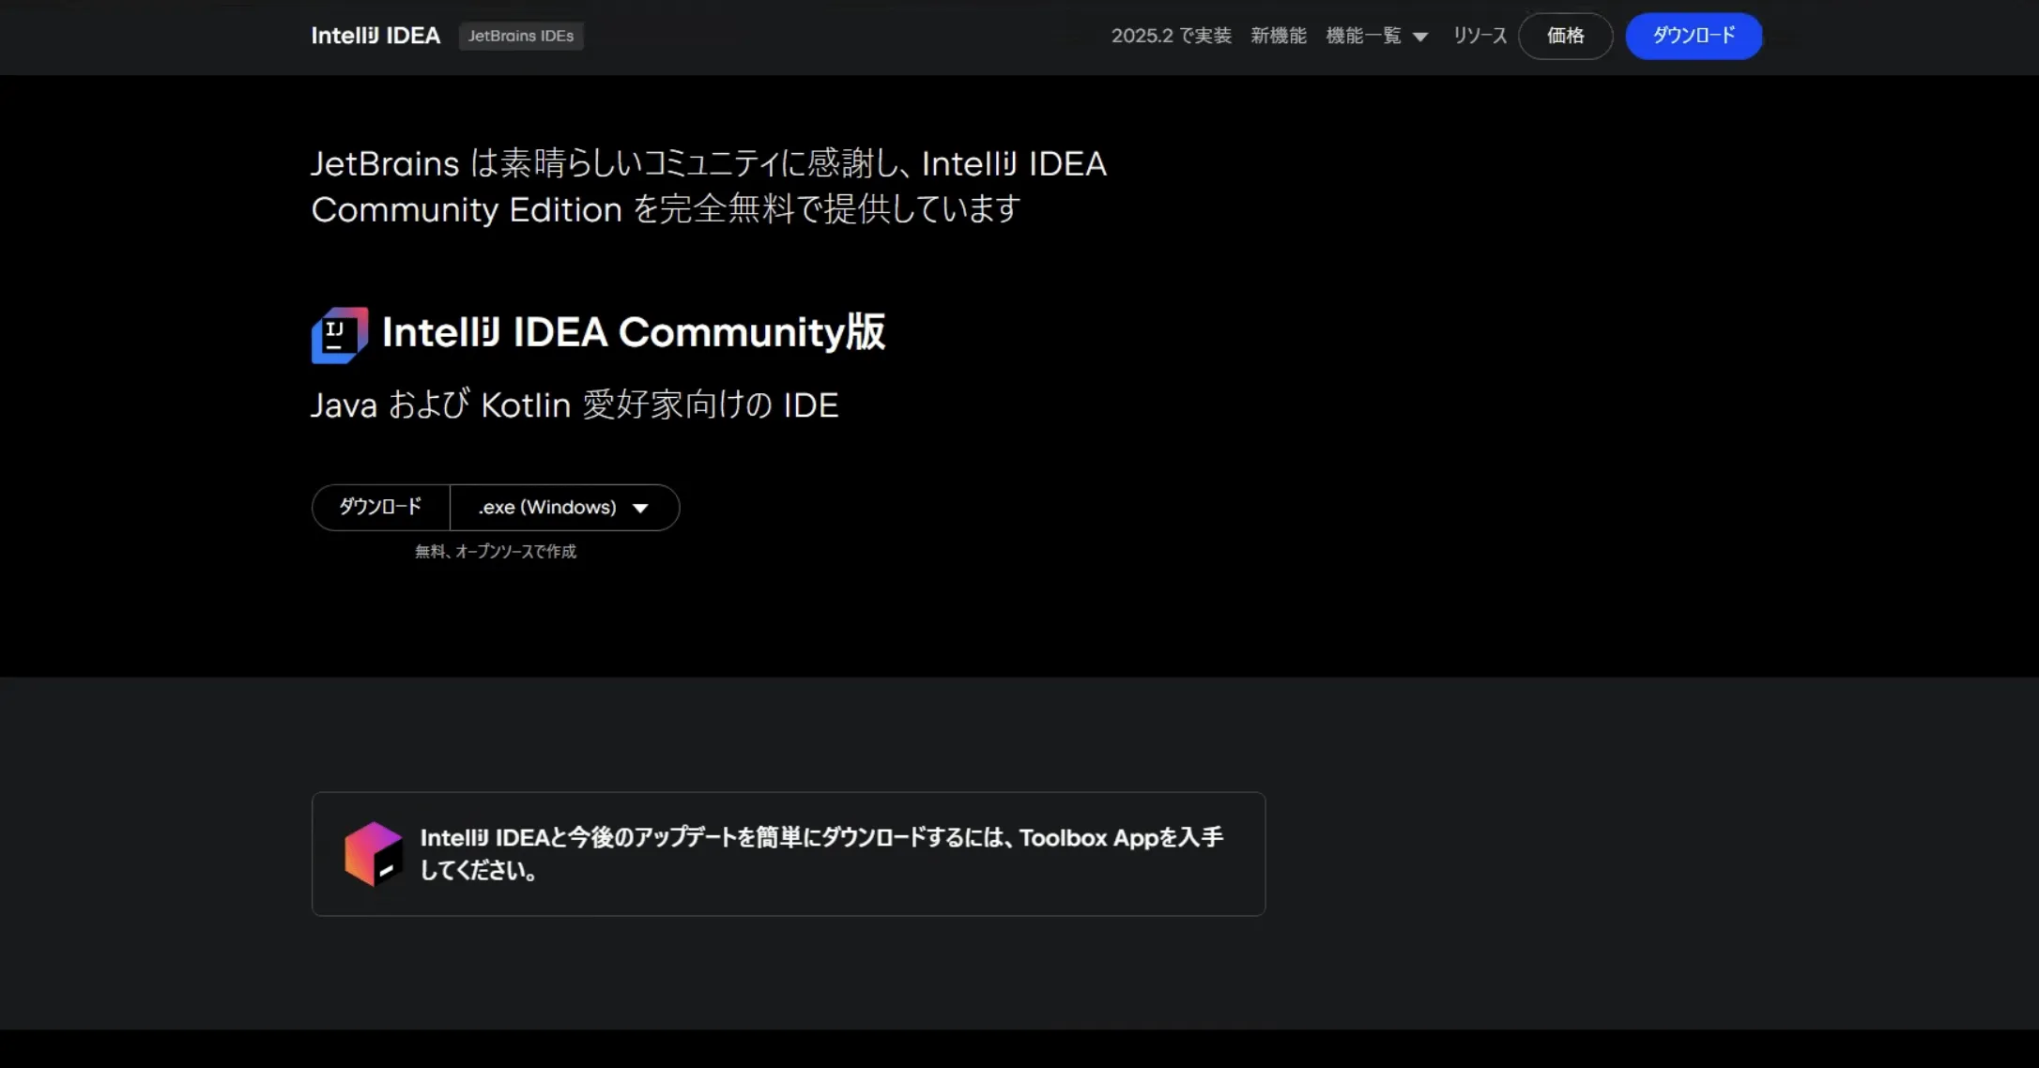Click the blue ダウンロード button in header
The image size is (2039, 1068).
(x=1694, y=36)
